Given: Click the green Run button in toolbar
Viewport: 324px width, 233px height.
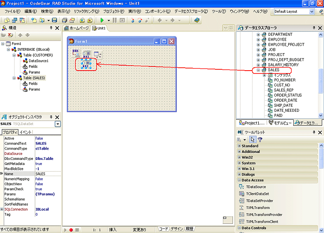Looking at the screenshot, I should point(102,20).
